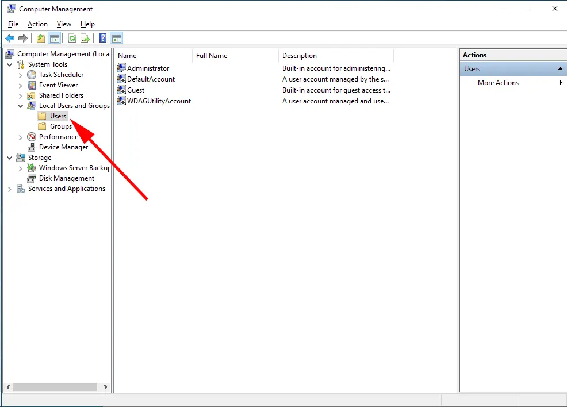Click More Actions in the Actions pane
The width and height of the screenshot is (567, 407).
click(498, 82)
